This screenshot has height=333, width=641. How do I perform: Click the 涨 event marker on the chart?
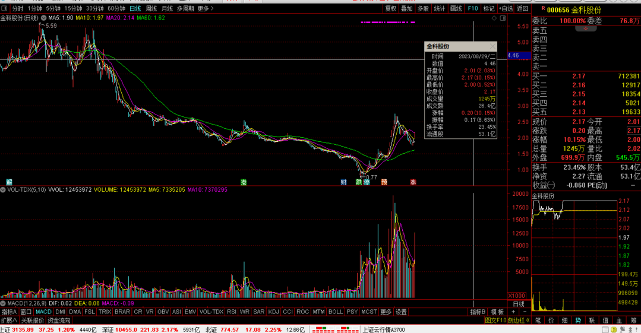(x=413, y=182)
